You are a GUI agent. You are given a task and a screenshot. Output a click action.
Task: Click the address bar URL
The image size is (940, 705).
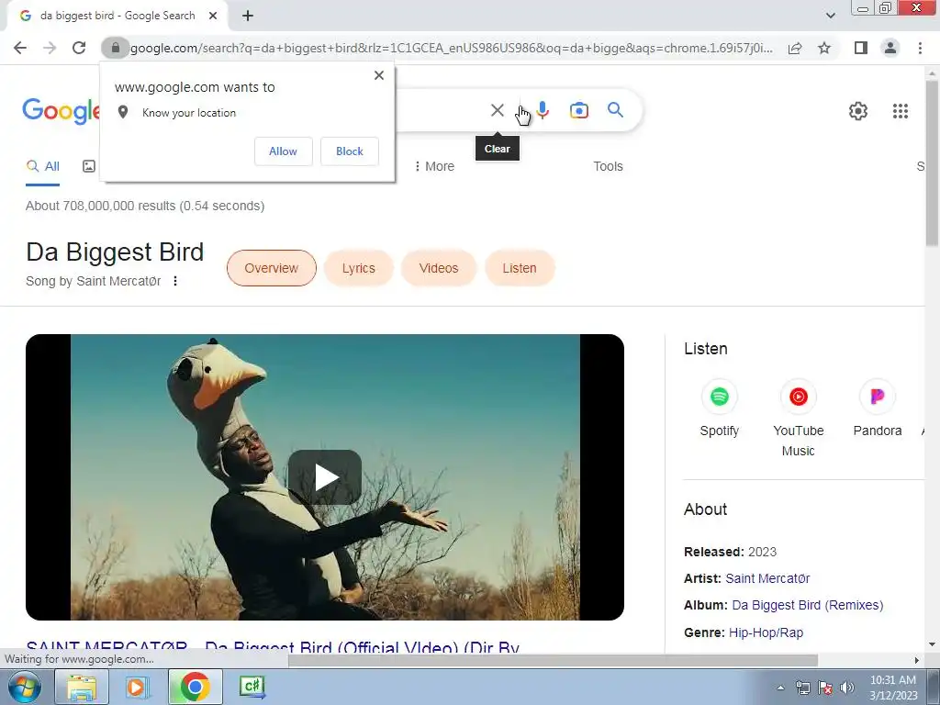click(451, 48)
